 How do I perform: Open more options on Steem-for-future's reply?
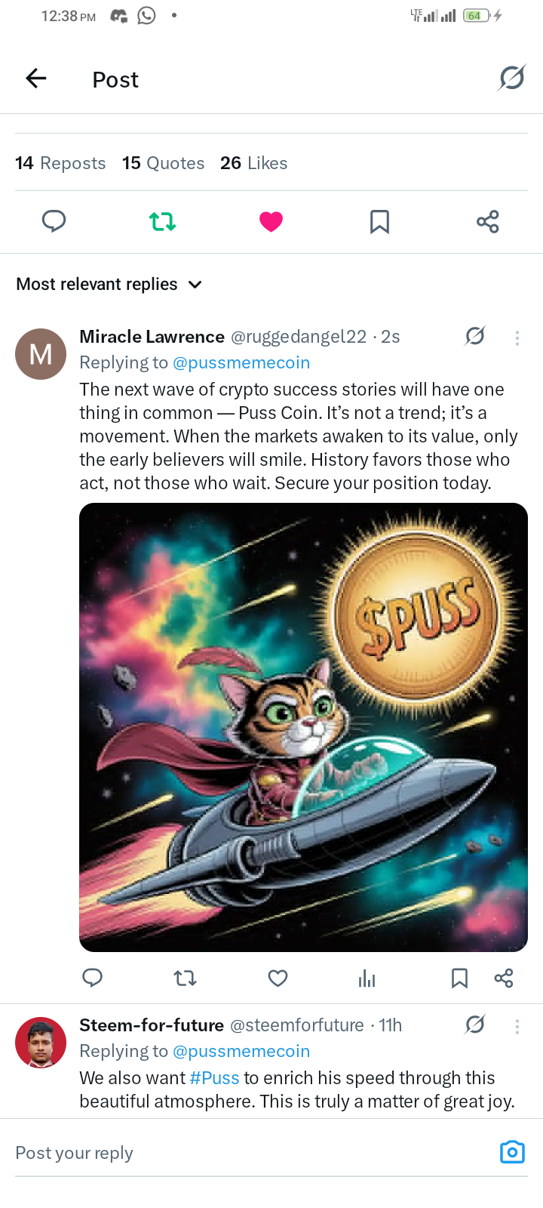click(x=517, y=1026)
